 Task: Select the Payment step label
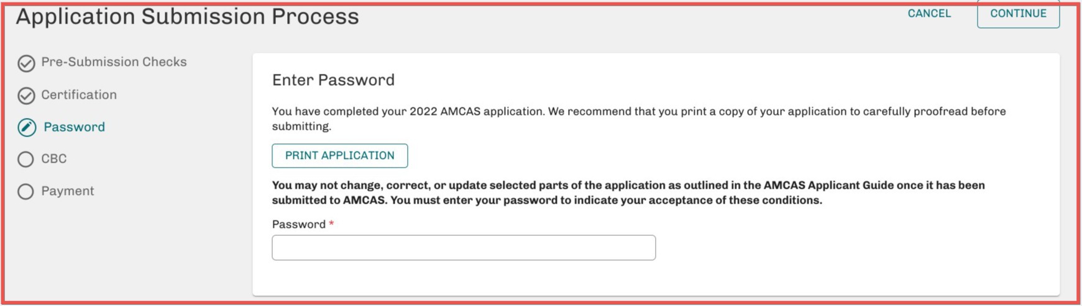point(68,191)
